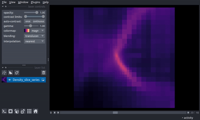Open the interpolation dropdown
The height and width of the screenshot is (120, 200).
34,41
